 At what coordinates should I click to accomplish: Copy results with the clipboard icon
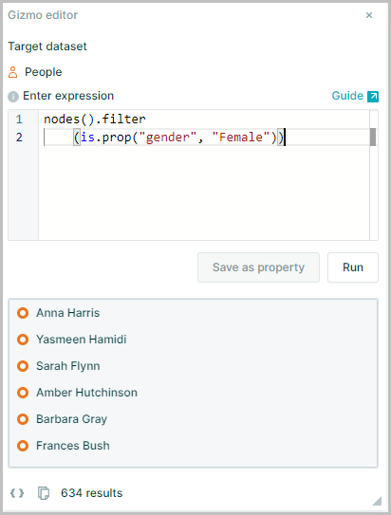44,493
